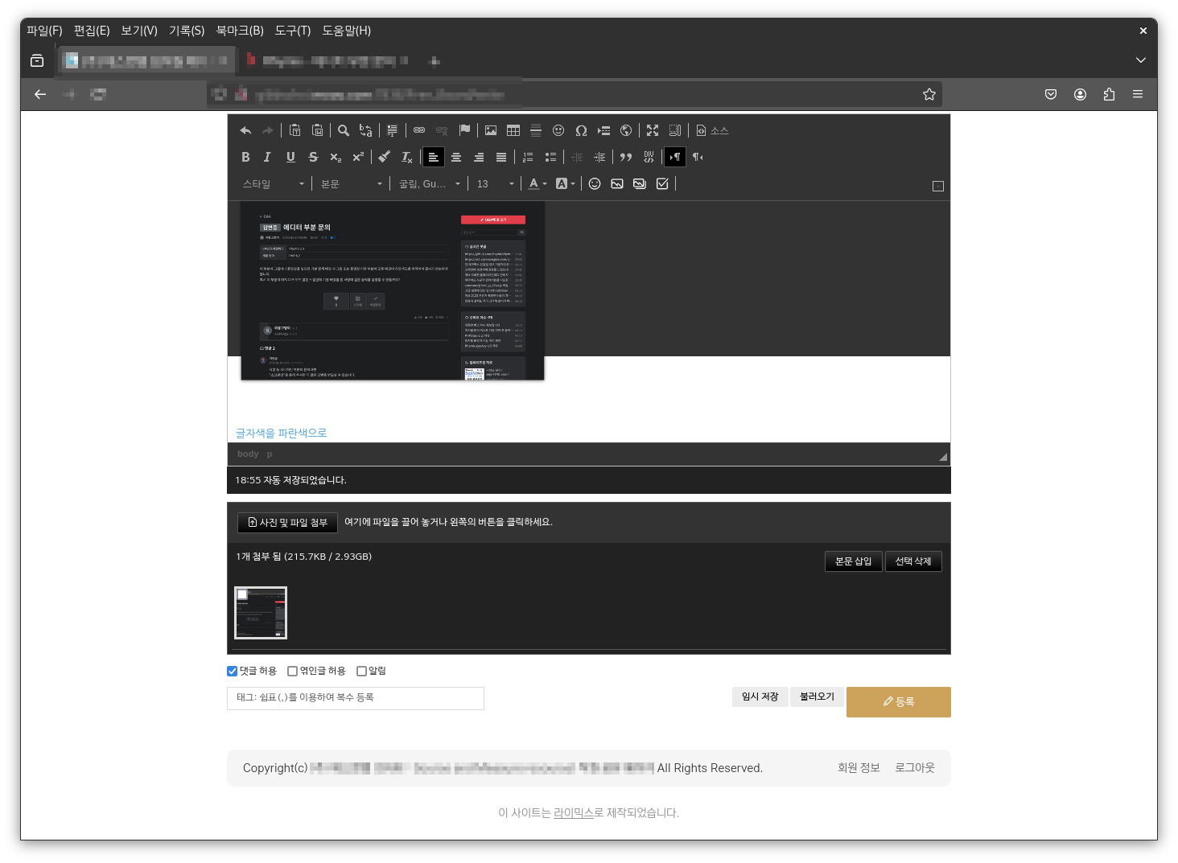Submit the post with 등록 button
This screenshot has width=1178, height=863.
[x=898, y=702]
